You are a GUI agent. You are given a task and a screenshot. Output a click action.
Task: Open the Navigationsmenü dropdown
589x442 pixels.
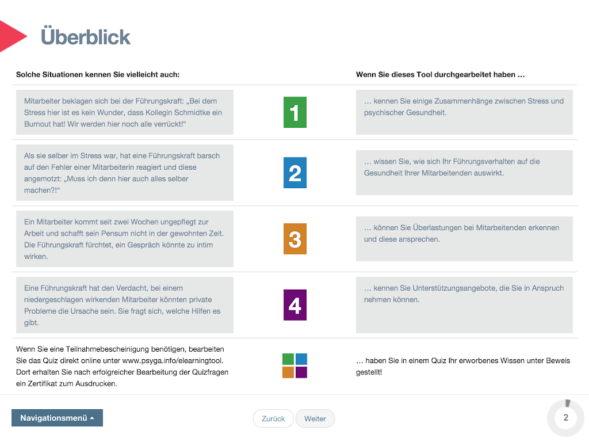click(x=57, y=418)
